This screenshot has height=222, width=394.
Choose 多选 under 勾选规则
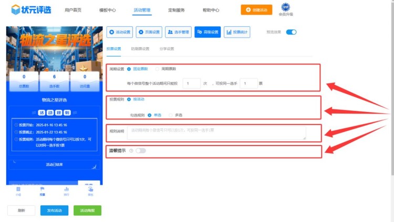pyautogui.click(x=171, y=115)
